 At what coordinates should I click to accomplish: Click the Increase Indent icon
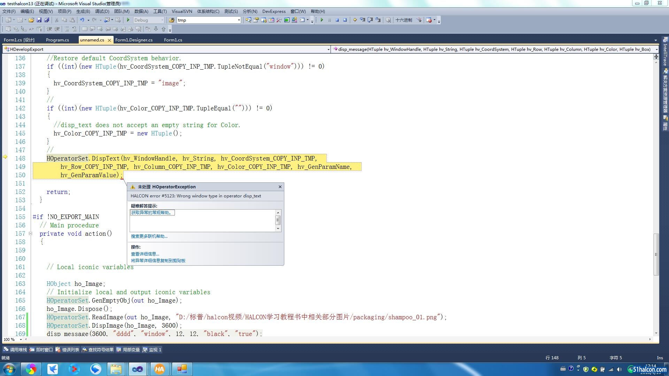57,29
